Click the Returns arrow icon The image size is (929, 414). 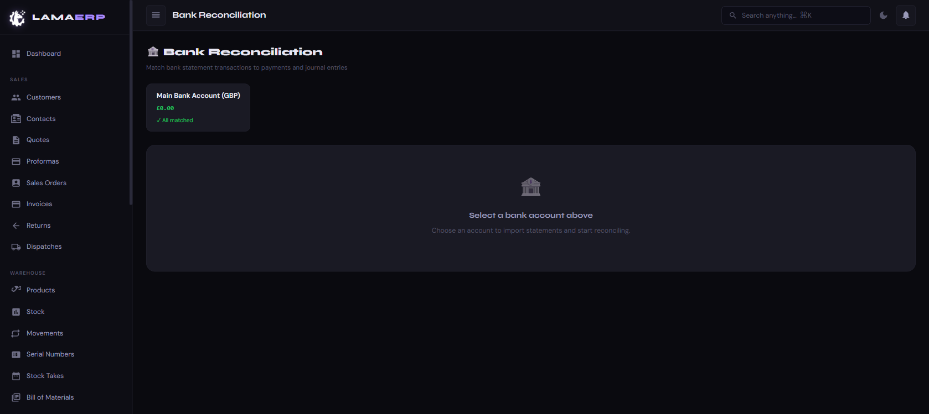16,226
